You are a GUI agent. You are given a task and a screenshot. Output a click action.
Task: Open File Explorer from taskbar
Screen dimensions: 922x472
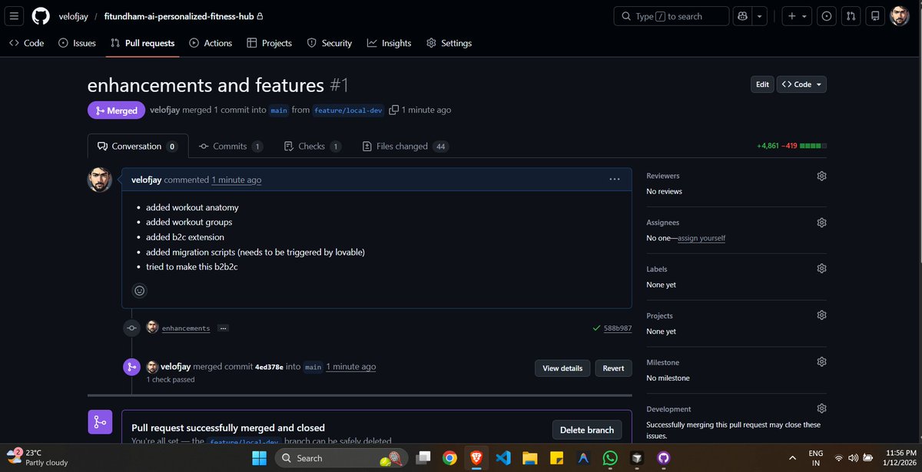530,458
